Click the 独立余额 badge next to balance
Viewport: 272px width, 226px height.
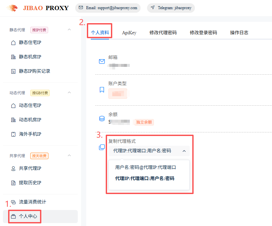[143, 122]
